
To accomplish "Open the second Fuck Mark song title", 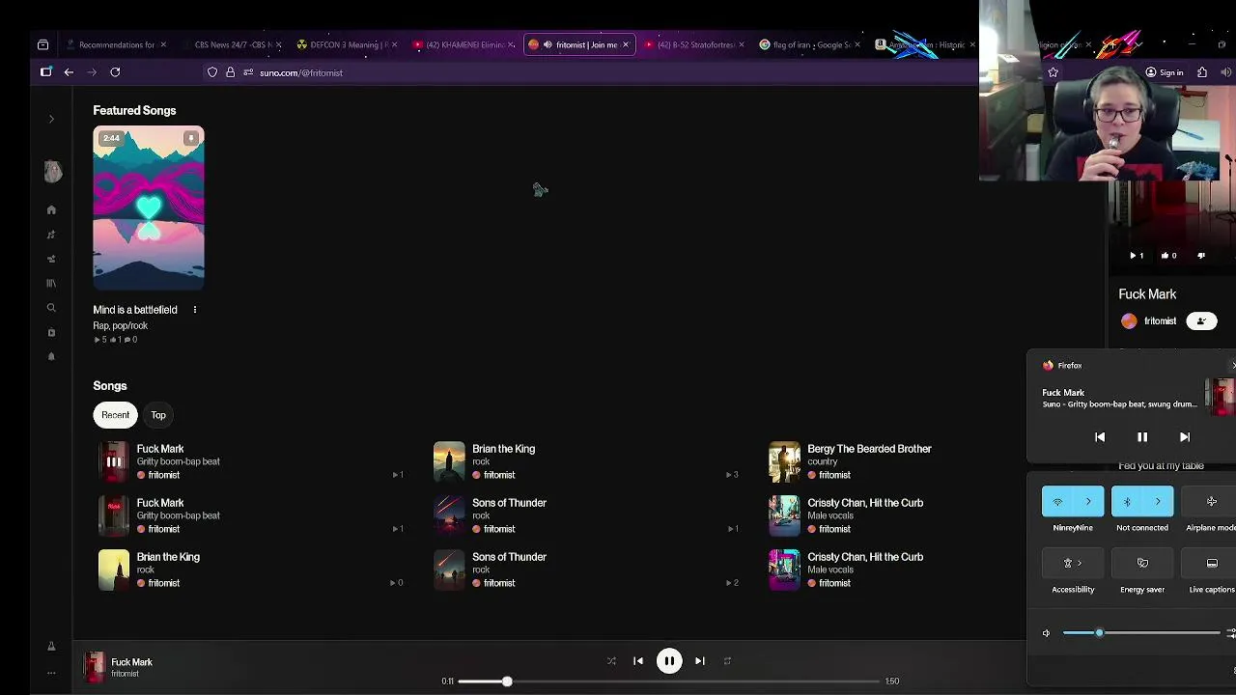I will click(x=160, y=503).
